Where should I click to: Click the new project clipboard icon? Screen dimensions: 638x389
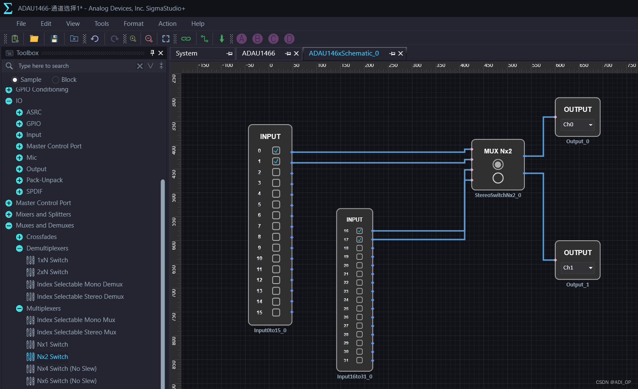(x=15, y=39)
